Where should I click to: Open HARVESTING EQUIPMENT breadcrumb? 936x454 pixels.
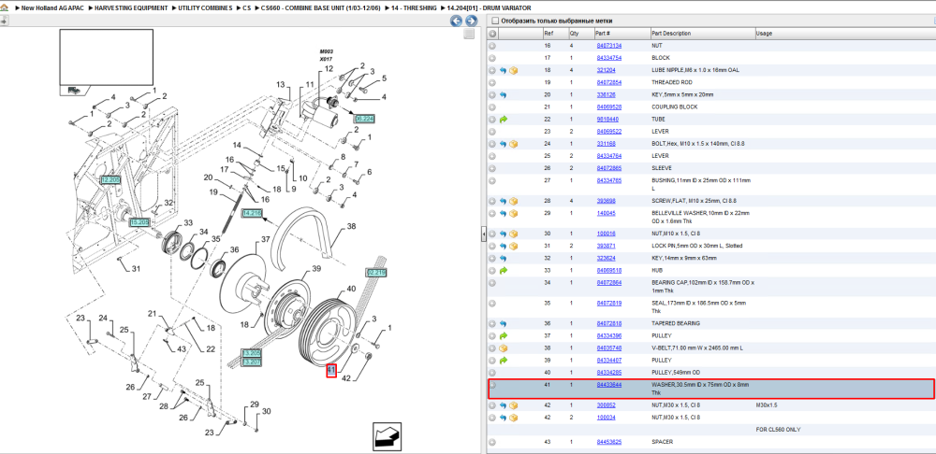[x=133, y=7]
